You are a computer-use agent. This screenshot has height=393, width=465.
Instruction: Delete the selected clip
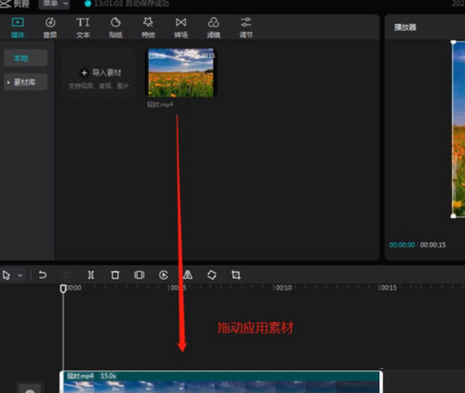115,275
